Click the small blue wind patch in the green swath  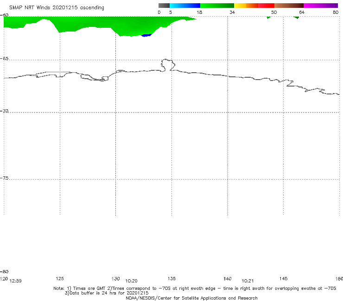click(146, 35)
